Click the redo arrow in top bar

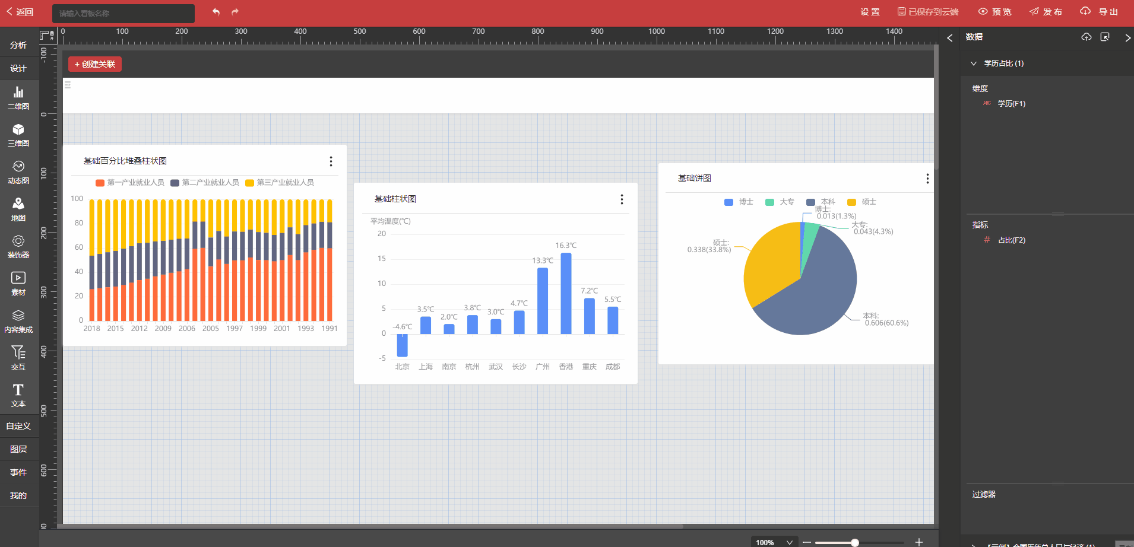235,12
